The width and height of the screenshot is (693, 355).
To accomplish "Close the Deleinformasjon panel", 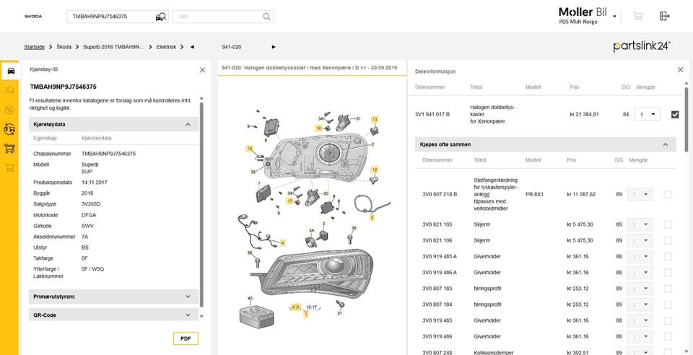I will (x=681, y=69).
